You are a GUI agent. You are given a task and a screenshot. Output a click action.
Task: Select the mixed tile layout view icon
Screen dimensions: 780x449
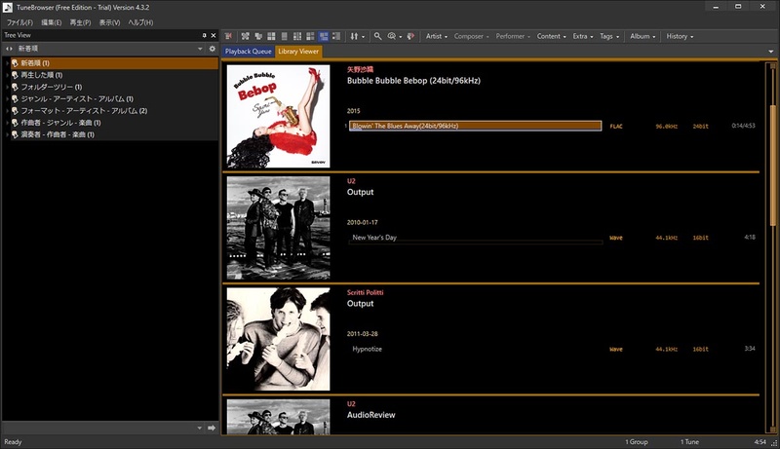pyautogui.click(x=310, y=36)
